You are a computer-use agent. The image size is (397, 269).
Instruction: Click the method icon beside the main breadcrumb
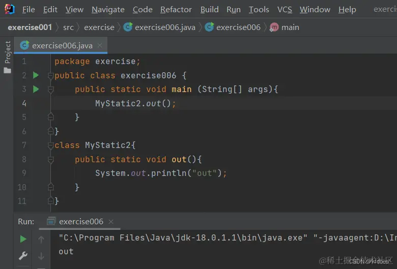274,27
